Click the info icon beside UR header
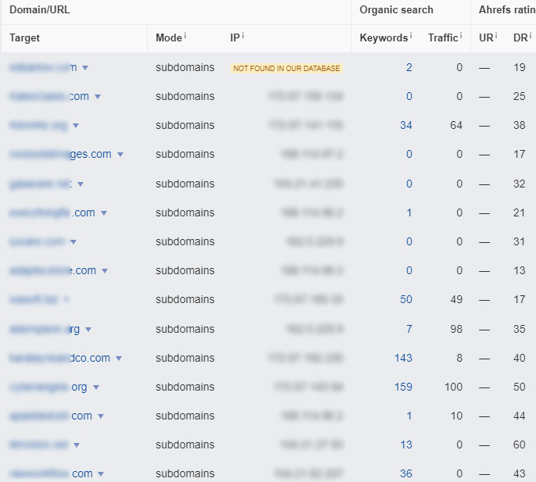 [x=495, y=36]
